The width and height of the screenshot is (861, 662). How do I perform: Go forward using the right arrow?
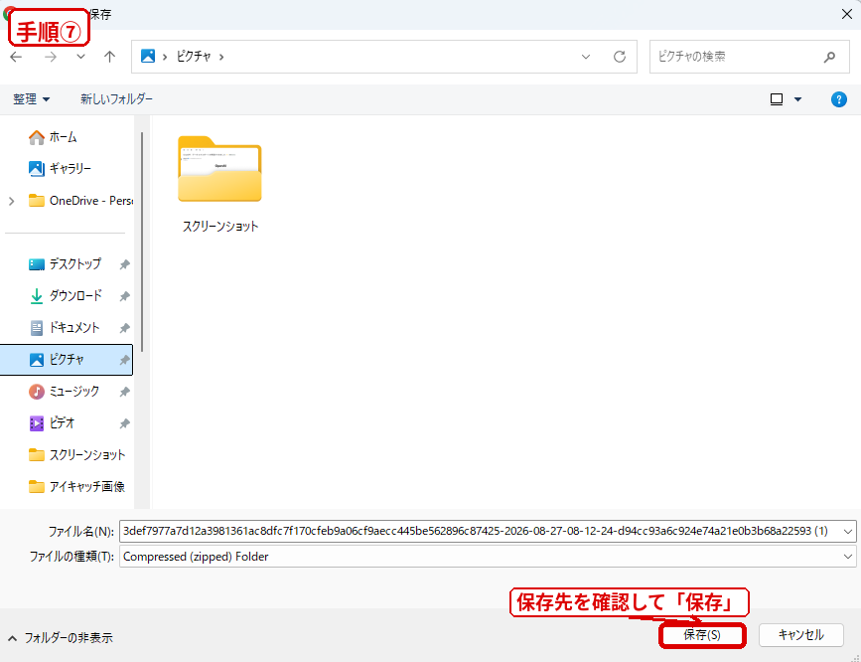point(51,57)
